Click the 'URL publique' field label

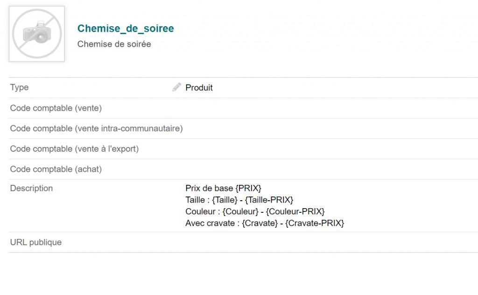click(36, 242)
